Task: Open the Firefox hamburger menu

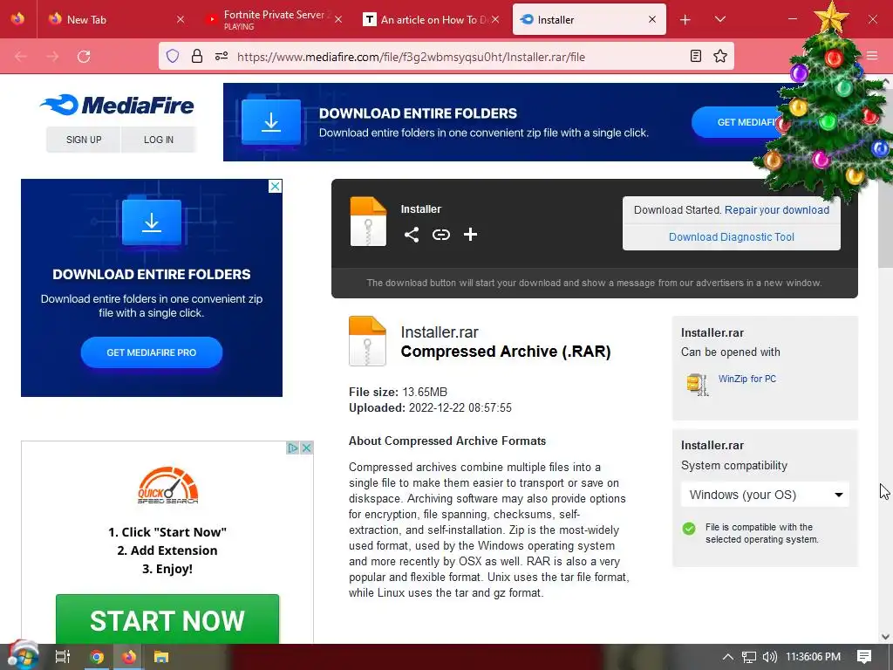Action: [872, 56]
